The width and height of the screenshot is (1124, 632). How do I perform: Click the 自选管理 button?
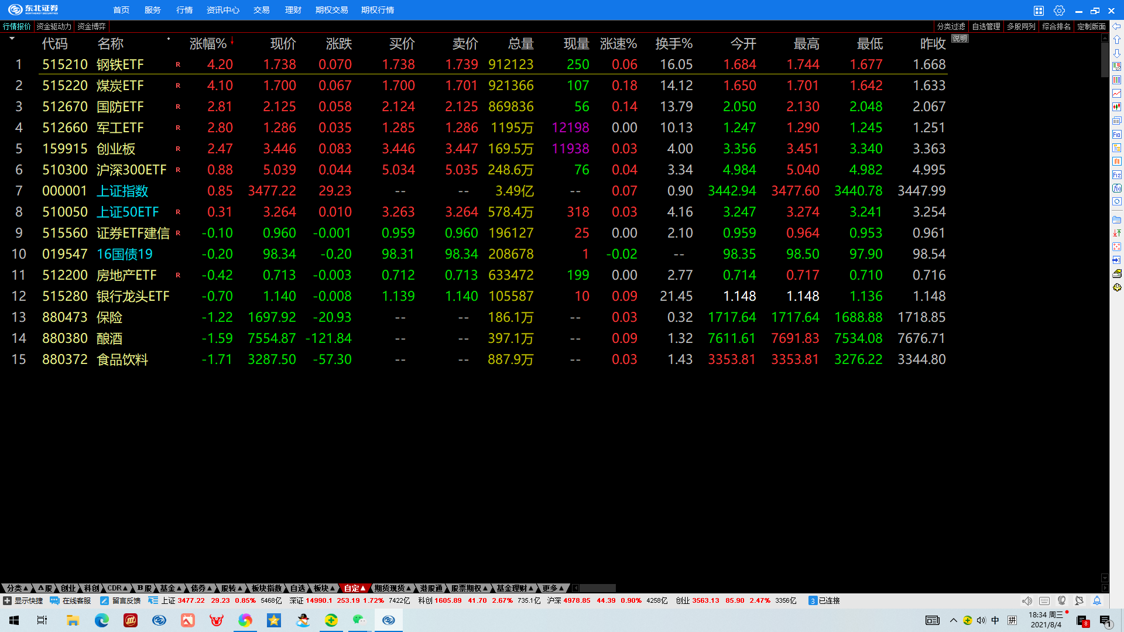tap(986, 26)
